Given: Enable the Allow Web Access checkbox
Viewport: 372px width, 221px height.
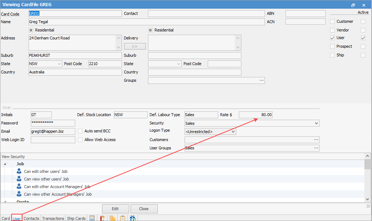Looking at the screenshot, I should click(x=80, y=140).
